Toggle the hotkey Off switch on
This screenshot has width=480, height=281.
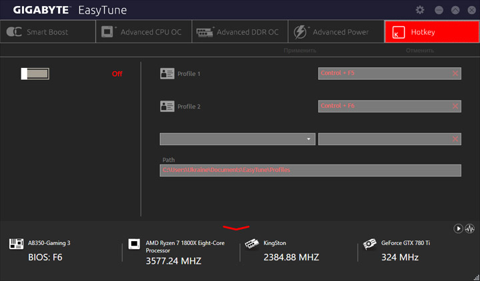point(35,74)
